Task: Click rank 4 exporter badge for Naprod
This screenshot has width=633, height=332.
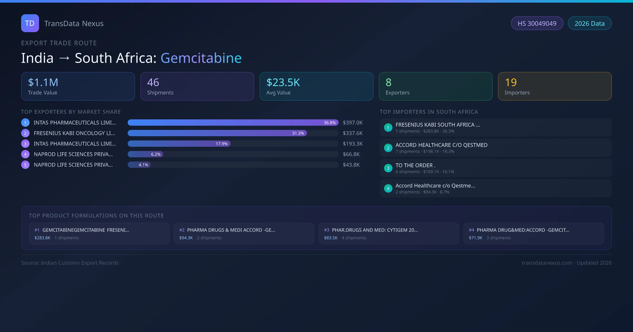Action: (25, 154)
